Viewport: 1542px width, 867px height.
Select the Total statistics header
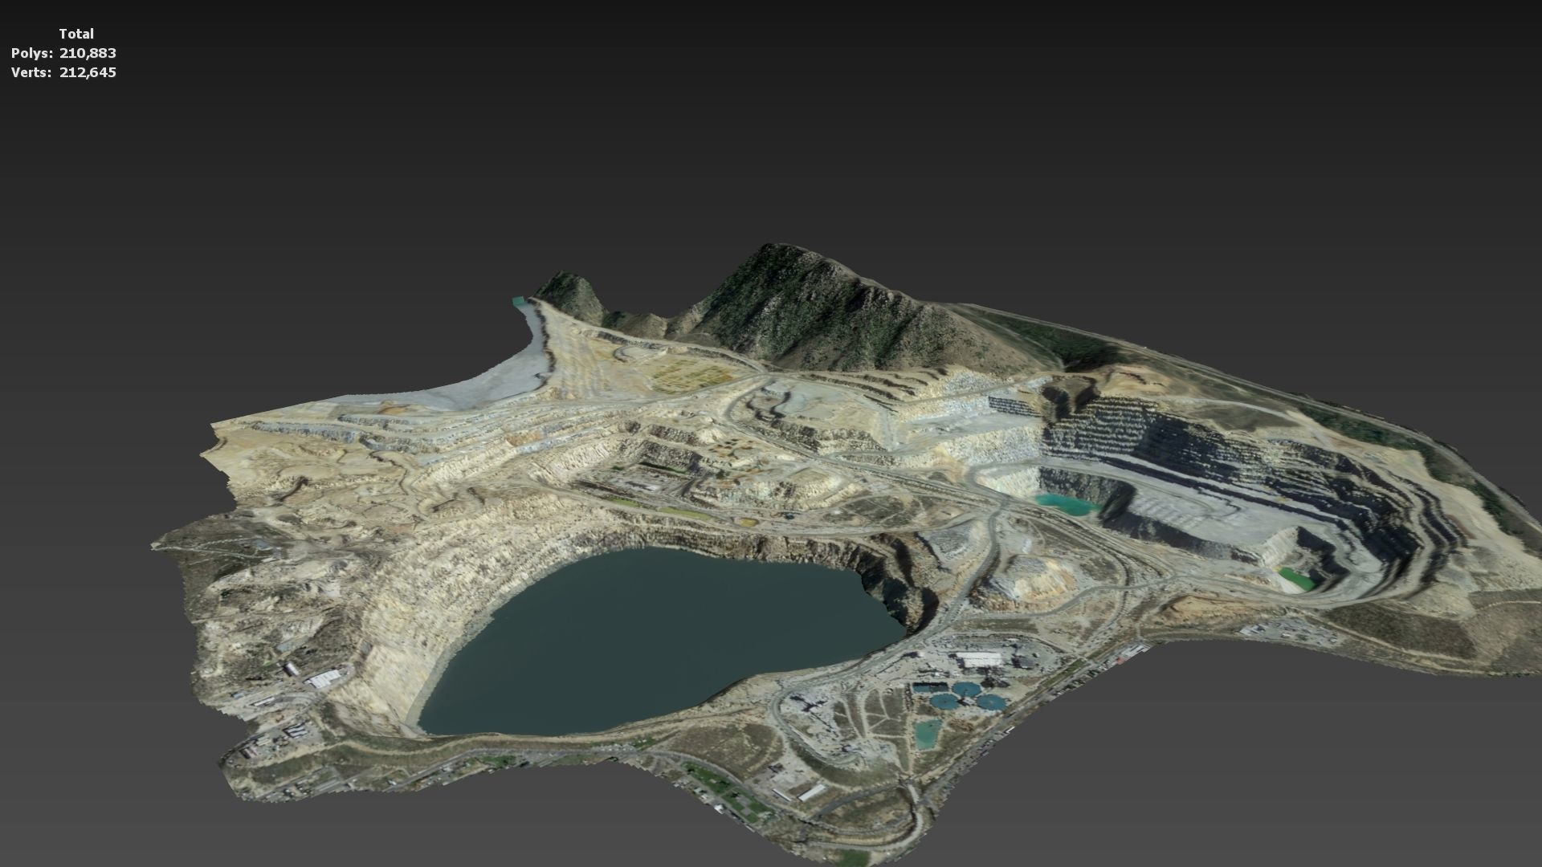[76, 34]
